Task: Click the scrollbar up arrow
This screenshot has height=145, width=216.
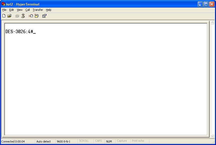Action: tap(212, 22)
